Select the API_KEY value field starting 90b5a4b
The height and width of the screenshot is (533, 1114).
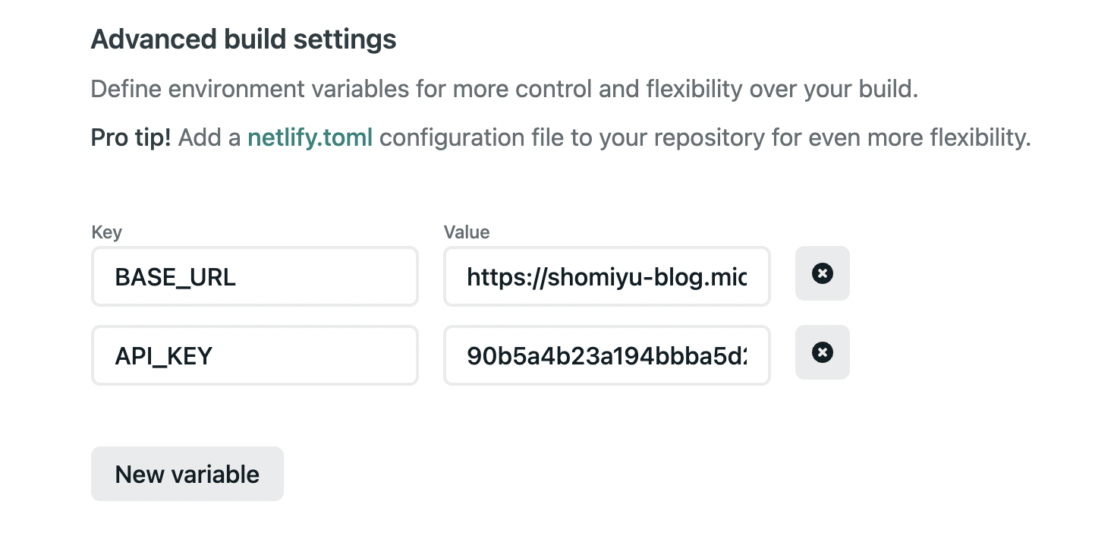[606, 355]
